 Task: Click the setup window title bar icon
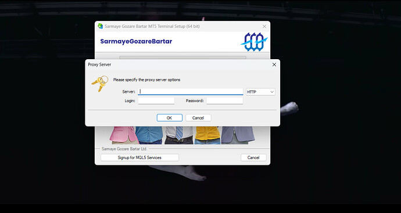(100, 26)
